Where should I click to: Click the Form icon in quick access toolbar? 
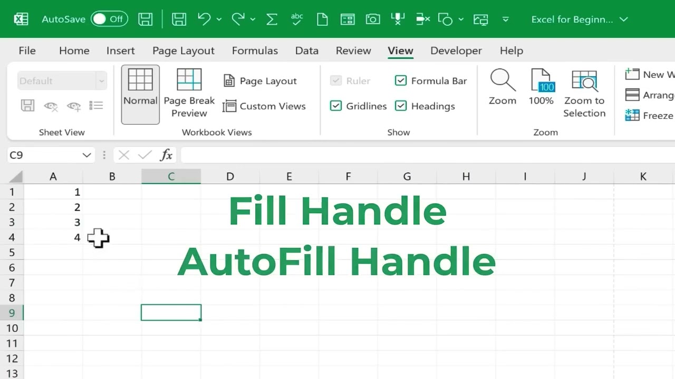click(x=348, y=19)
